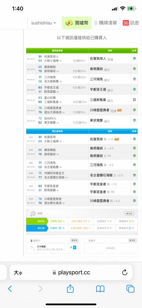Tap the battery charging icon
Image resolution: width=142 pixels, height=308 pixels.
(131, 9)
